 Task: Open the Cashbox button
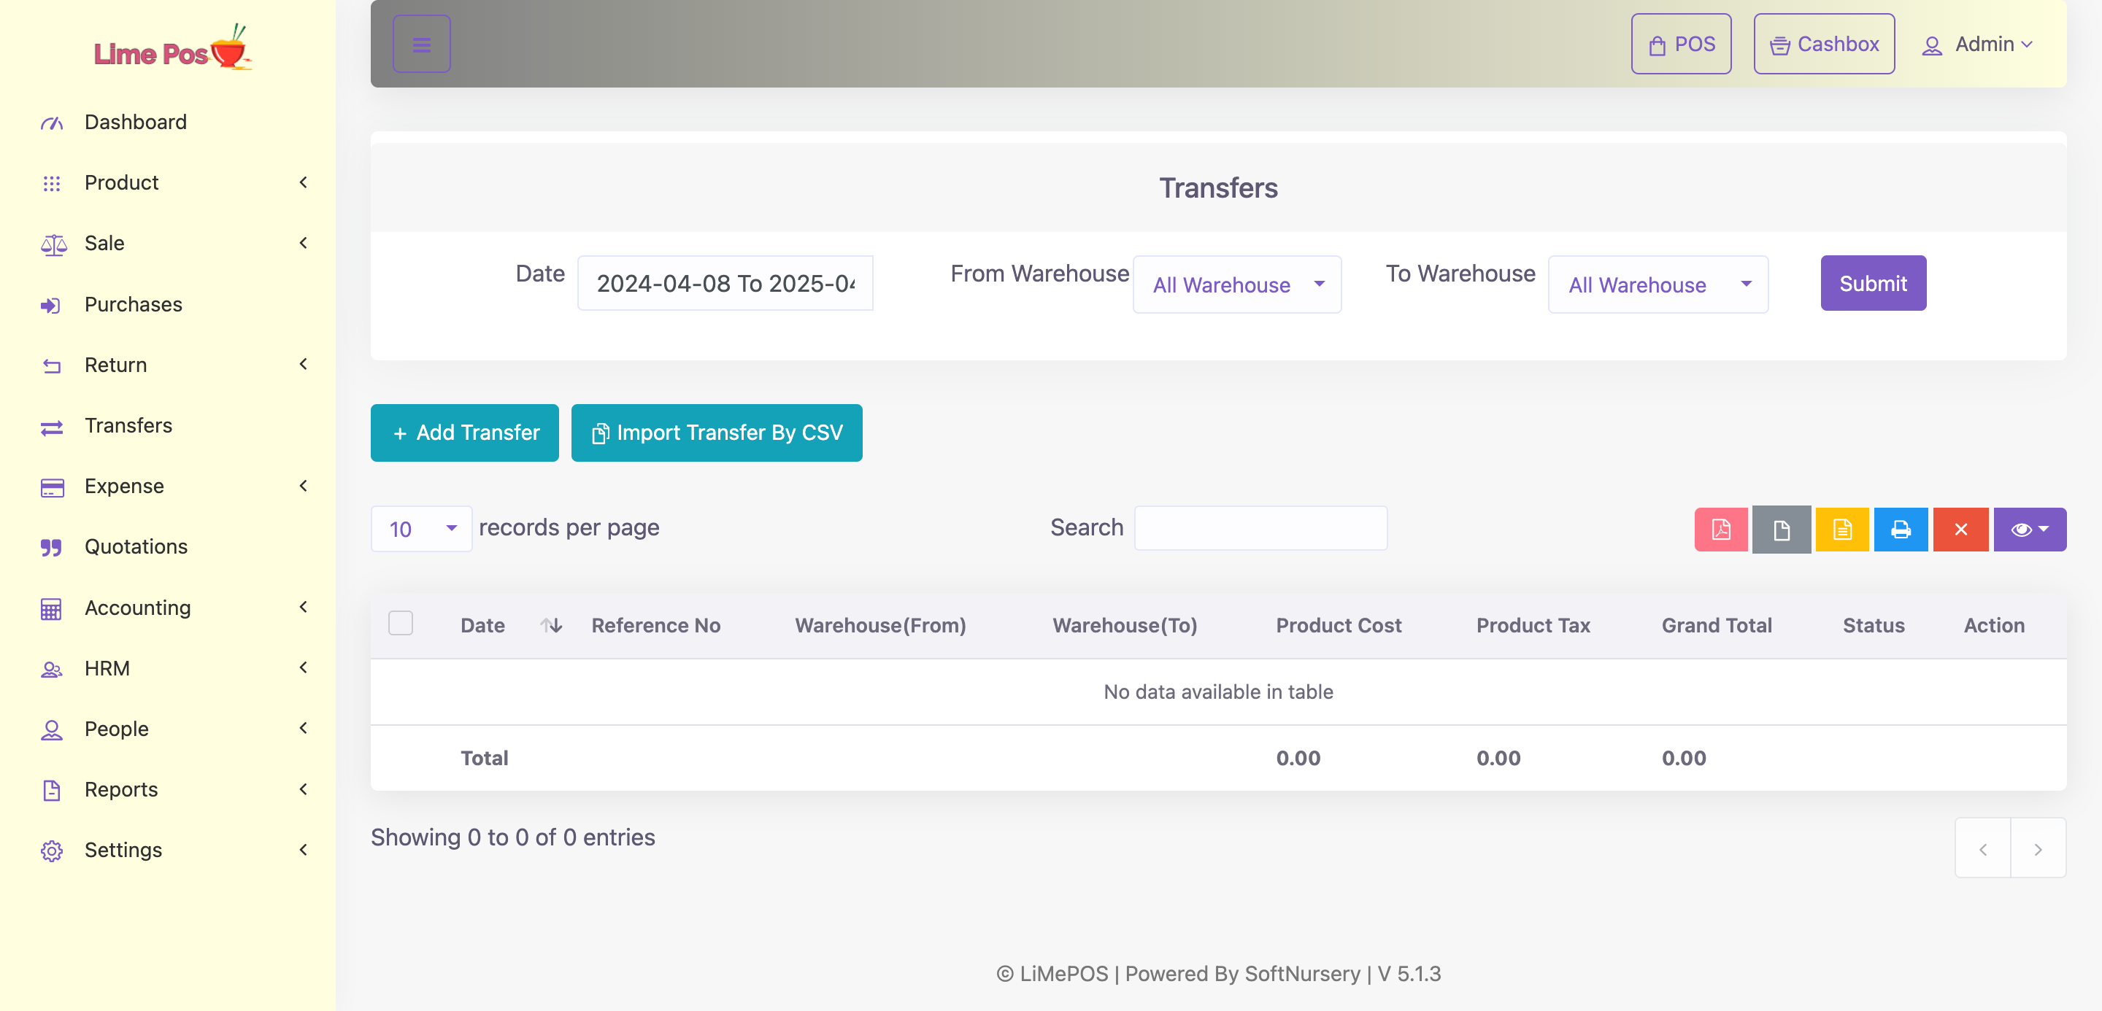(x=1824, y=44)
